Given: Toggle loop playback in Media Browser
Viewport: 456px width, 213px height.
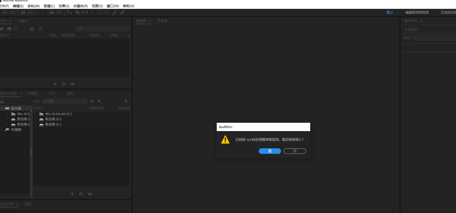Looking at the screenshot, I should point(81,194).
